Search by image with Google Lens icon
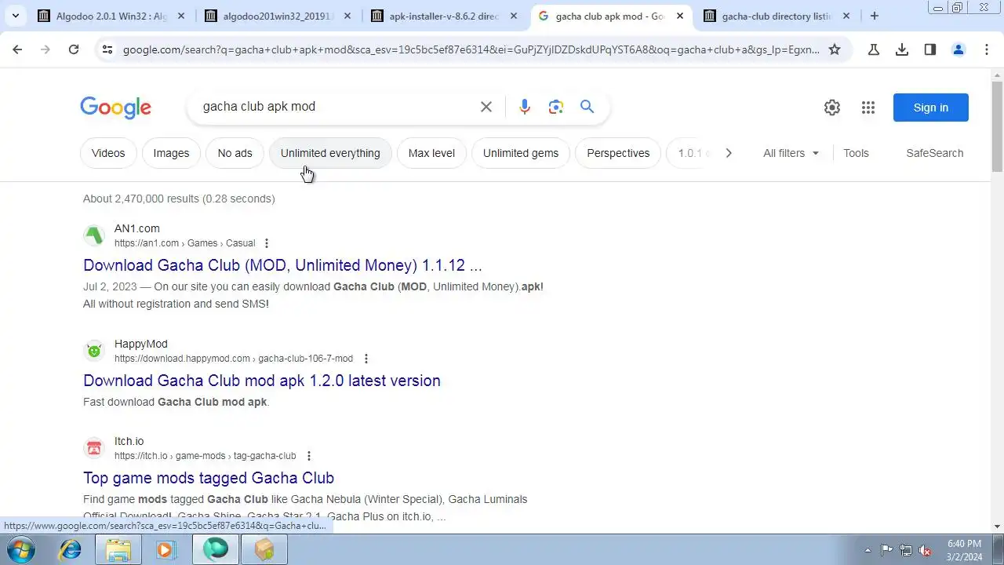 [x=556, y=107]
